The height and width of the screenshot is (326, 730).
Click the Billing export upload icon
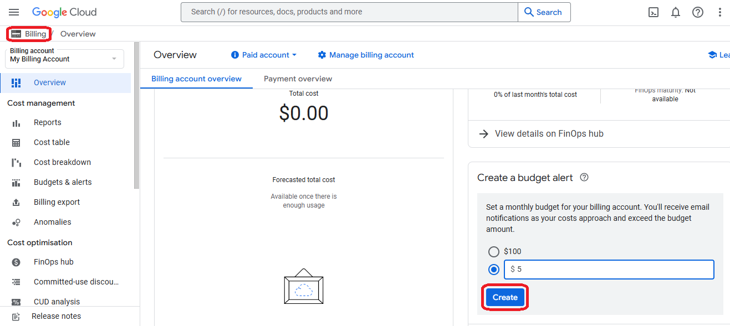coord(16,203)
